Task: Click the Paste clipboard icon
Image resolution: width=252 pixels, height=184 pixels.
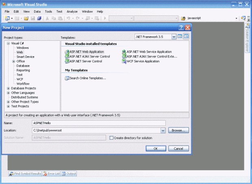Action: point(60,18)
